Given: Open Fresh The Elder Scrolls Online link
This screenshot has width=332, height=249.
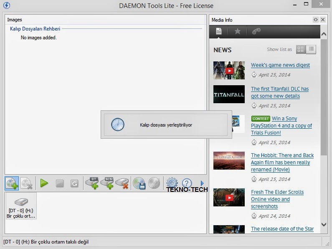Looking at the screenshot, I should click(277, 199).
